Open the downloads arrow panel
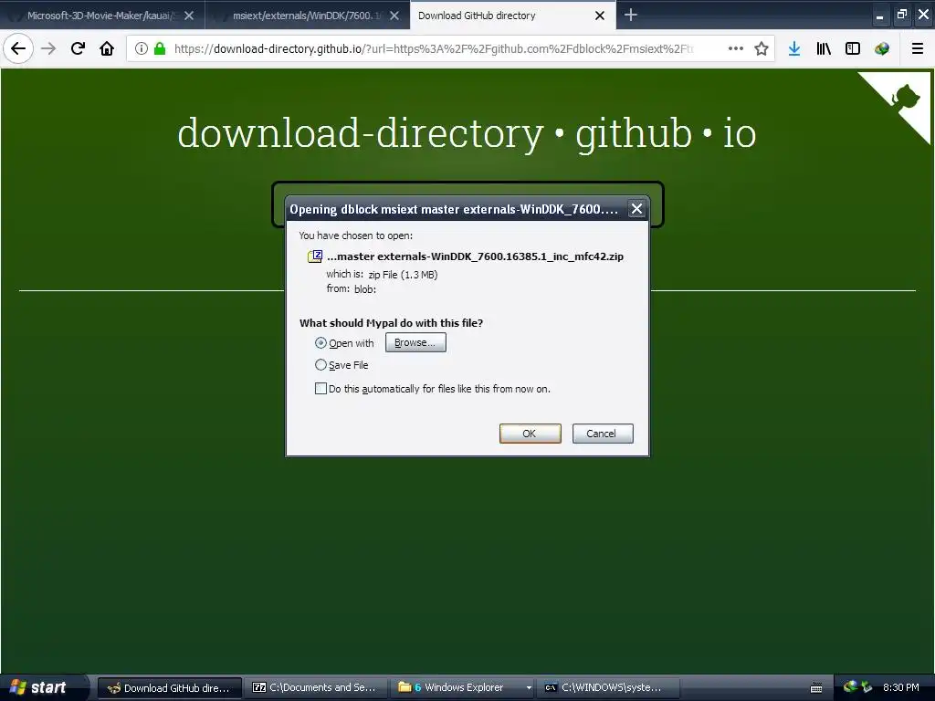 click(793, 48)
